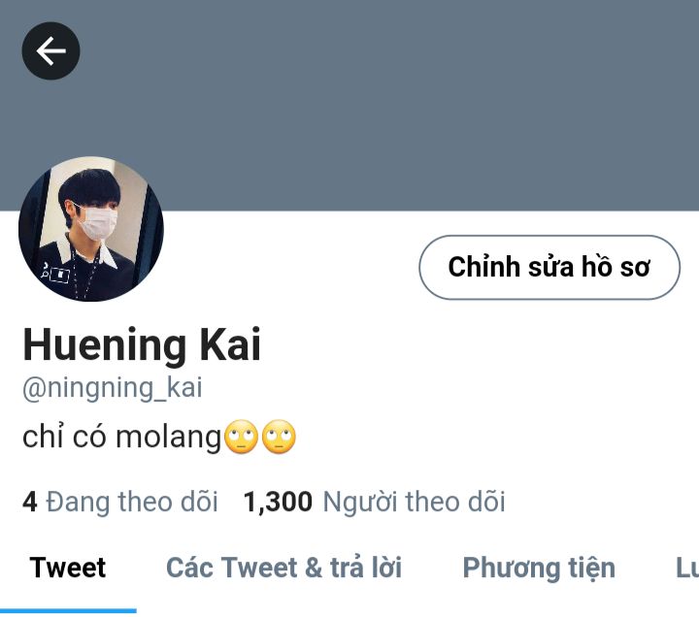Switch to Các Tweet & trả lời tab
This screenshot has width=699, height=617.
(283, 568)
